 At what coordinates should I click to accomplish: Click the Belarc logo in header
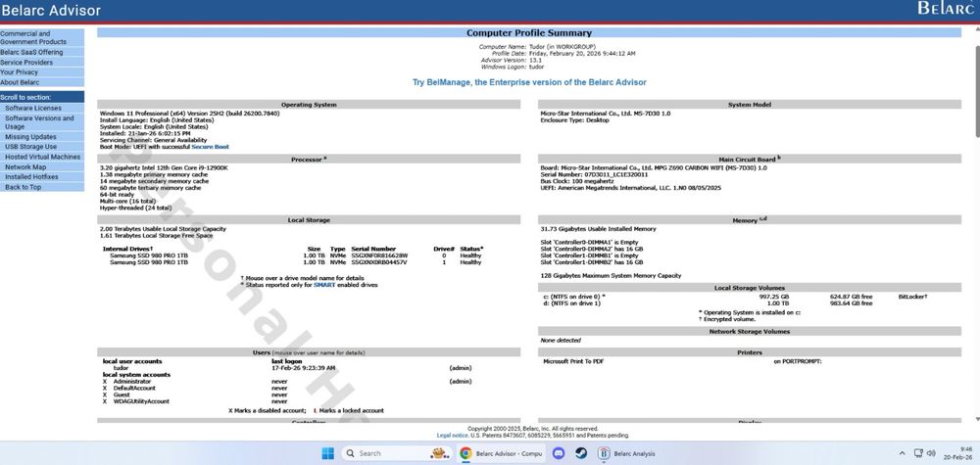(x=946, y=8)
